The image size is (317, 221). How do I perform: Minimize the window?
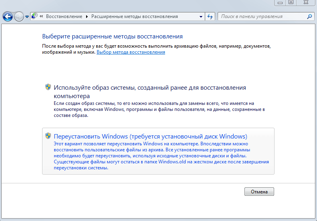click(280, 3)
